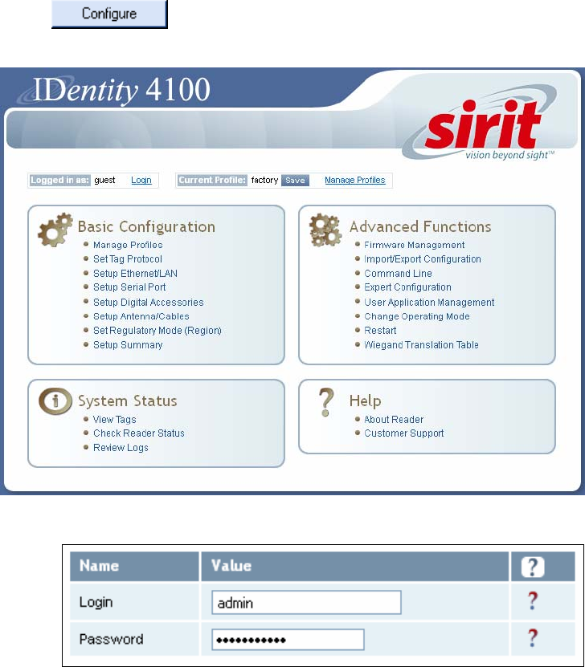Click the help icon in table header
Image resolution: width=585 pixels, height=667 pixels.
click(x=533, y=567)
